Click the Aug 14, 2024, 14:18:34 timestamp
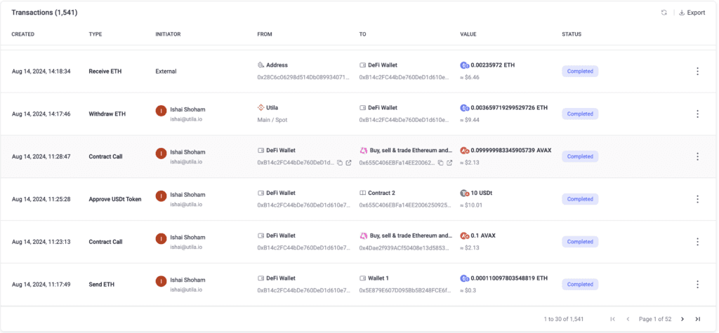The height and width of the screenshot is (333, 719). (41, 72)
